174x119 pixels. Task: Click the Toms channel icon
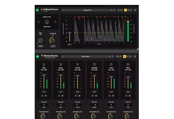[x=111, y=64]
